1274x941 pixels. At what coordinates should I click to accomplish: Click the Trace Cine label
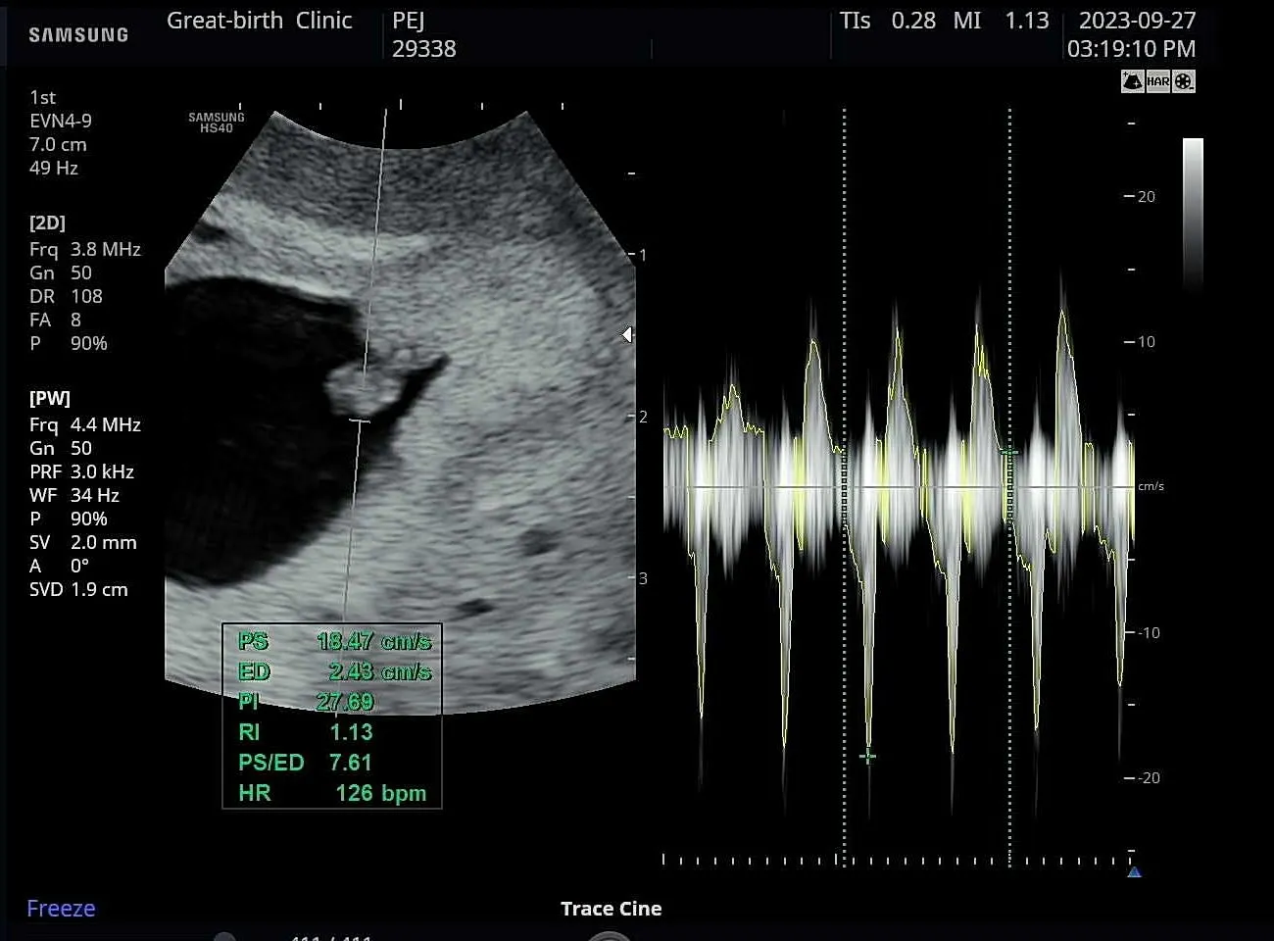[x=611, y=909]
